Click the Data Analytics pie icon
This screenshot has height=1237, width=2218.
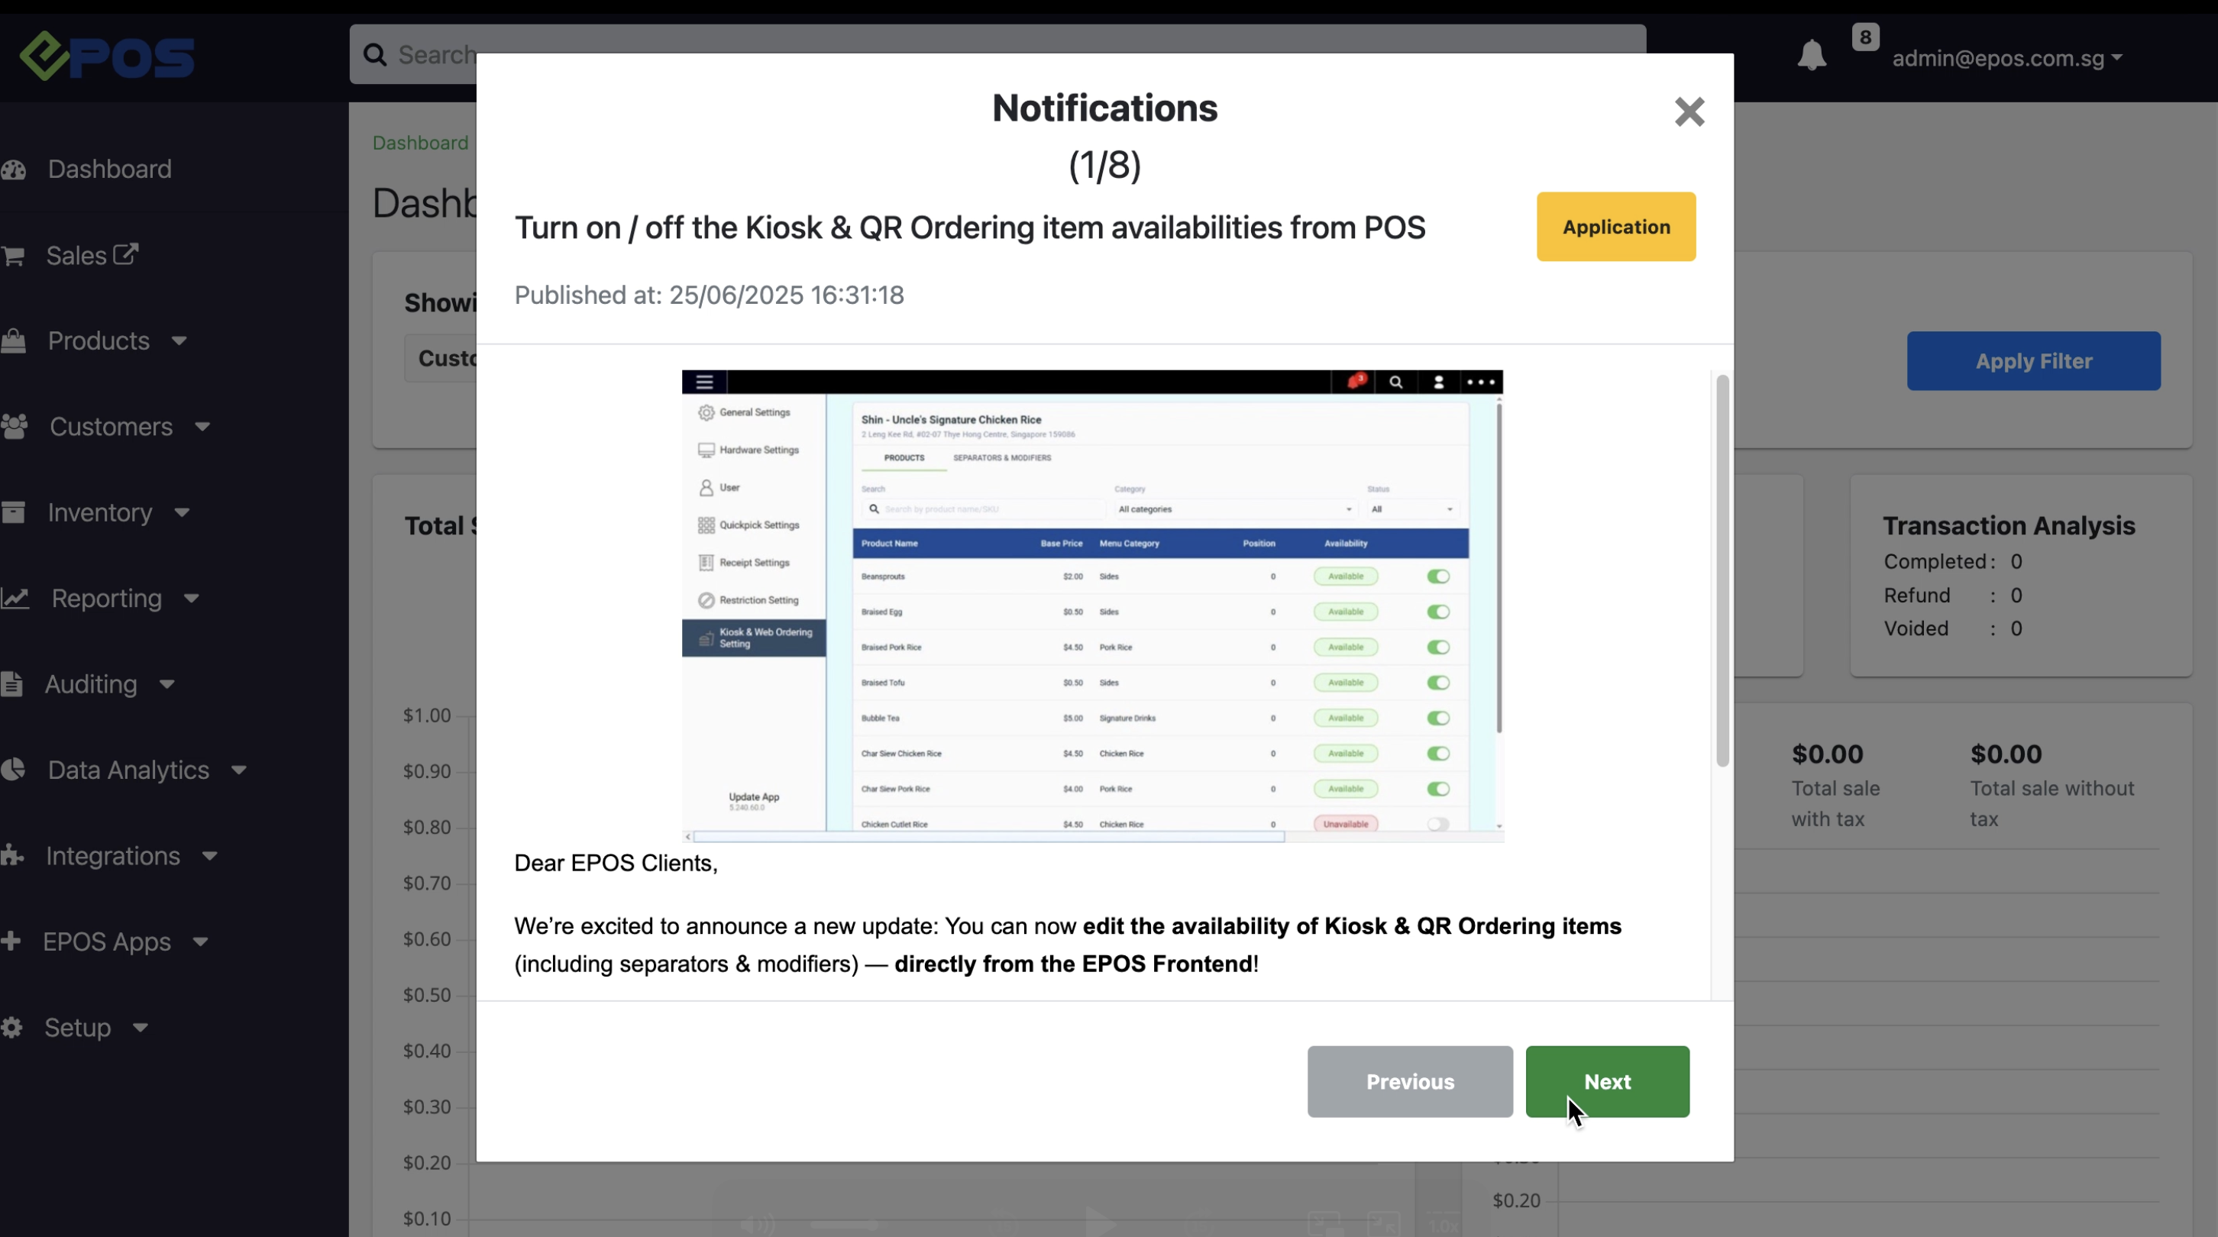pos(13,770)
